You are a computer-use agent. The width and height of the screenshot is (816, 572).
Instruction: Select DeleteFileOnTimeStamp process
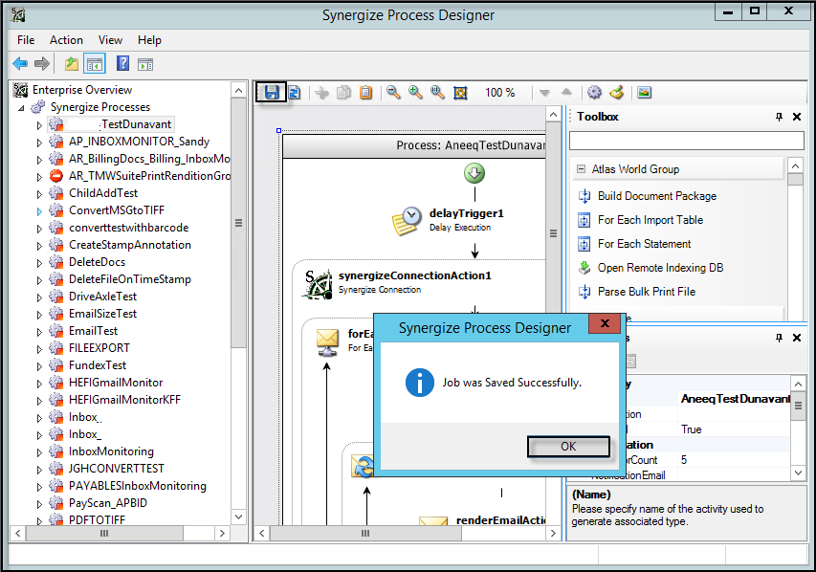coord(129,279)
